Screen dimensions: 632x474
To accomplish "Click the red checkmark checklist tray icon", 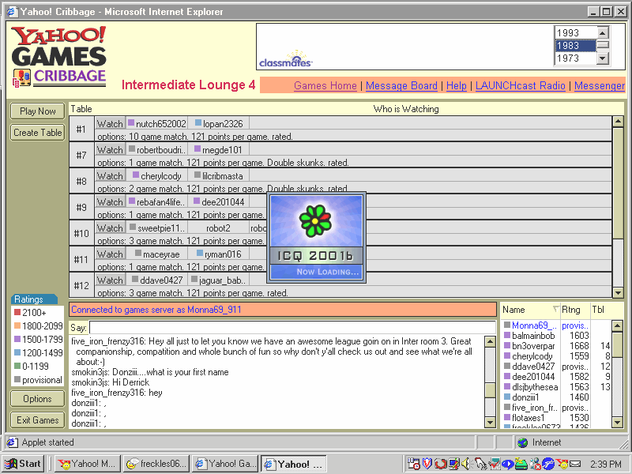I will (x=495, y=464).
